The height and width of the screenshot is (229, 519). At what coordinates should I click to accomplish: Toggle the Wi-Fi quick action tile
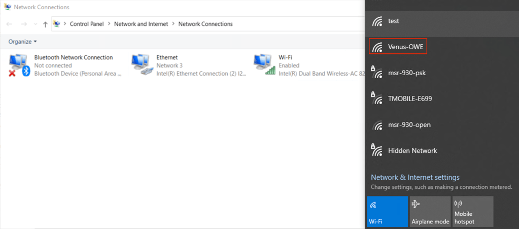pos(387,211)
